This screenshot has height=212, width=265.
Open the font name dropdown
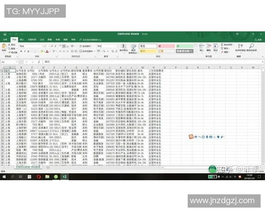(42, 46)
